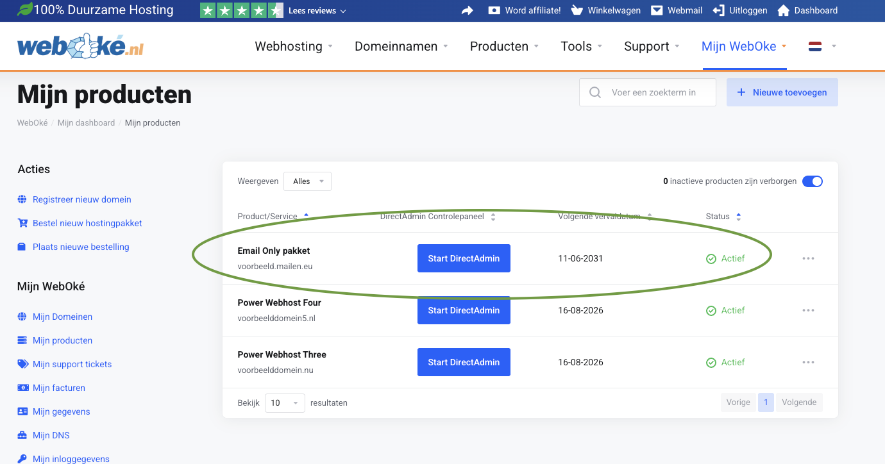Toggle hiding of inactive products

(812, 181)
